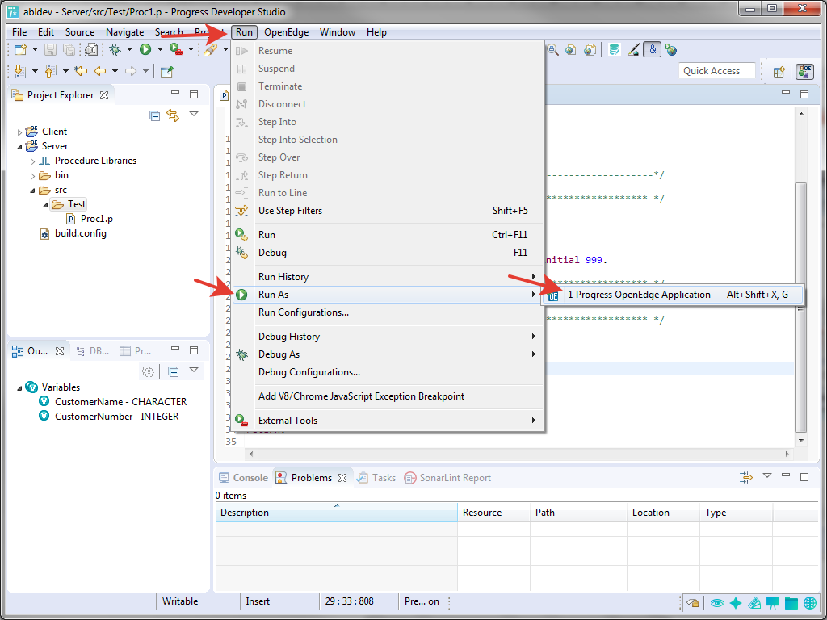Select Debug As in the Run menu
Screen dimensions: 827x620
(388, 354)
